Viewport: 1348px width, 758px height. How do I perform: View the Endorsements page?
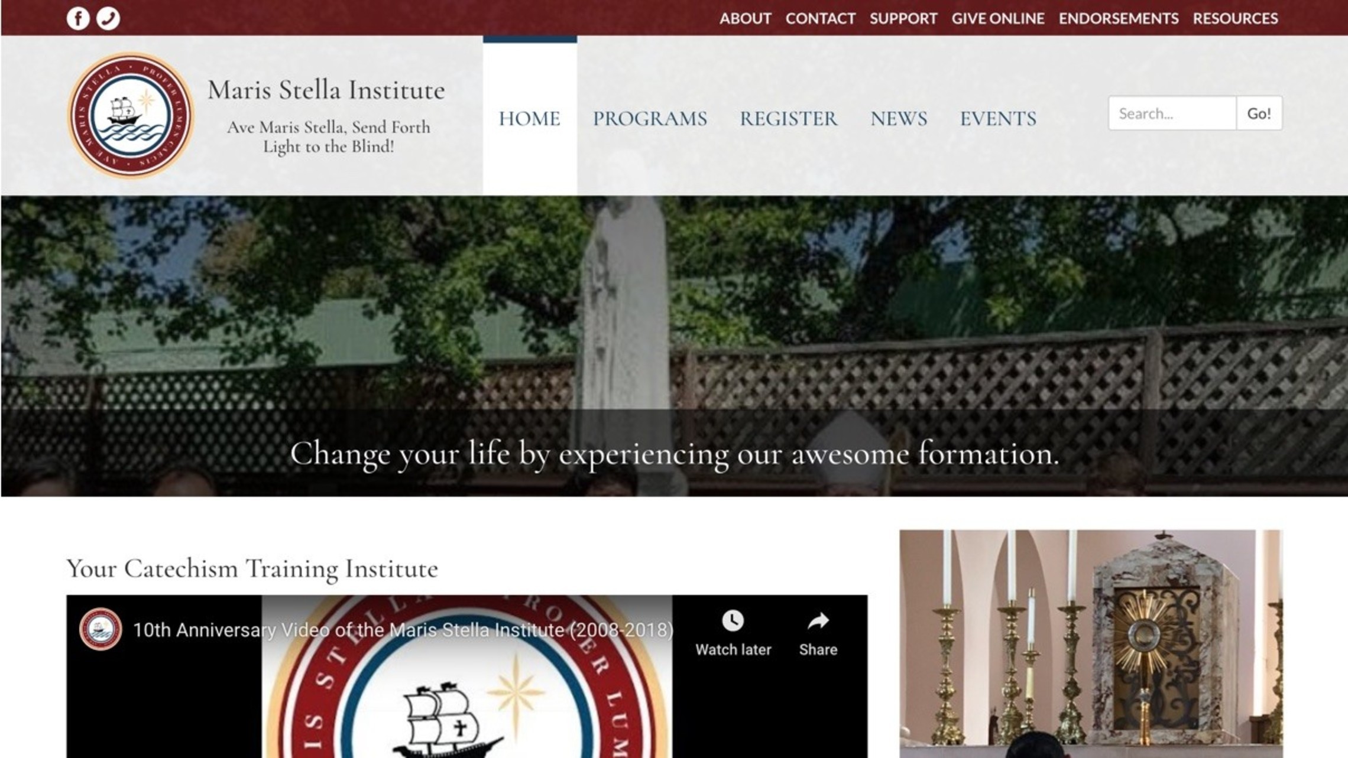[x=1118, y=18]
